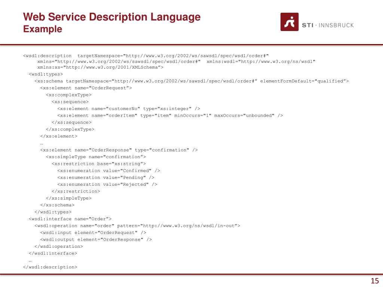Click the opening <xs:complexType> tag
Screen dimensions: 383x287
(69, 95)
